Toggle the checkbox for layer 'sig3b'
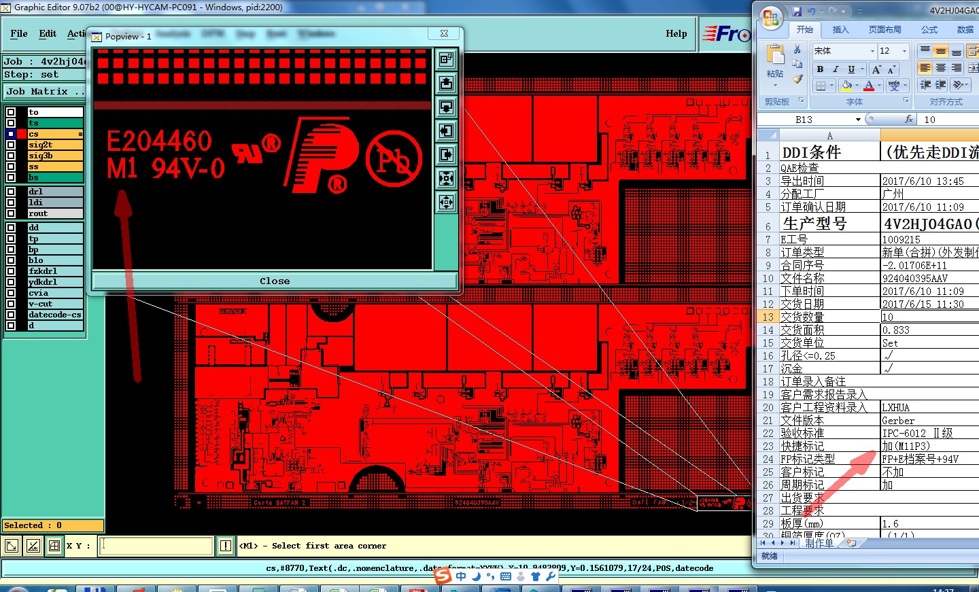The image size is (979, 592). [11, 156]
